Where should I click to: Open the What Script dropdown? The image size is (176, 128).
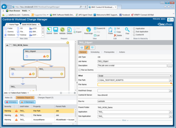click(135, 76)
